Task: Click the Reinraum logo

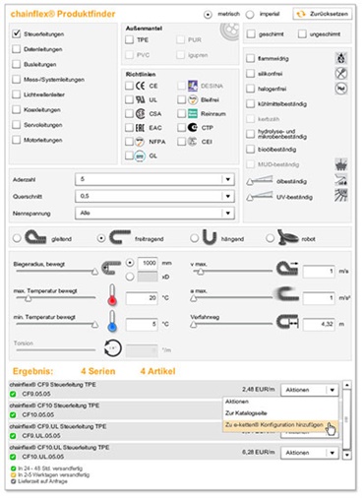Action: (193, 114)
